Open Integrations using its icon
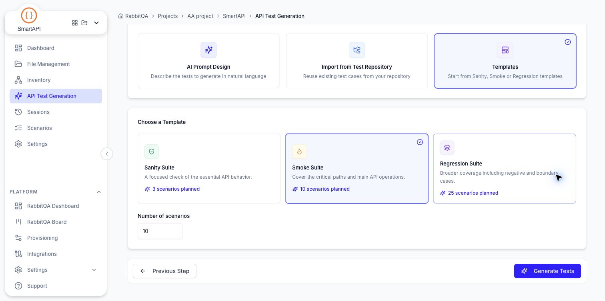Viewport: 605px width, 301px height. pos(18,254)
